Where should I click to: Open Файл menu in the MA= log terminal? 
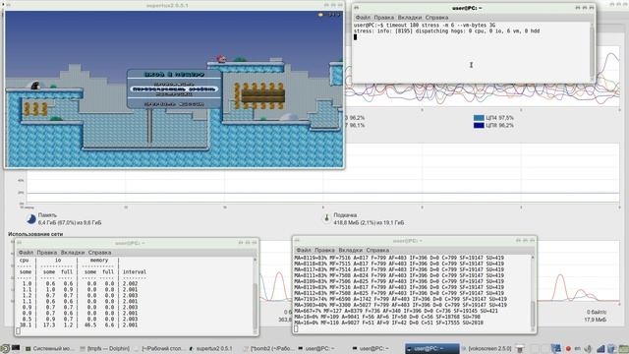point(304,250)
